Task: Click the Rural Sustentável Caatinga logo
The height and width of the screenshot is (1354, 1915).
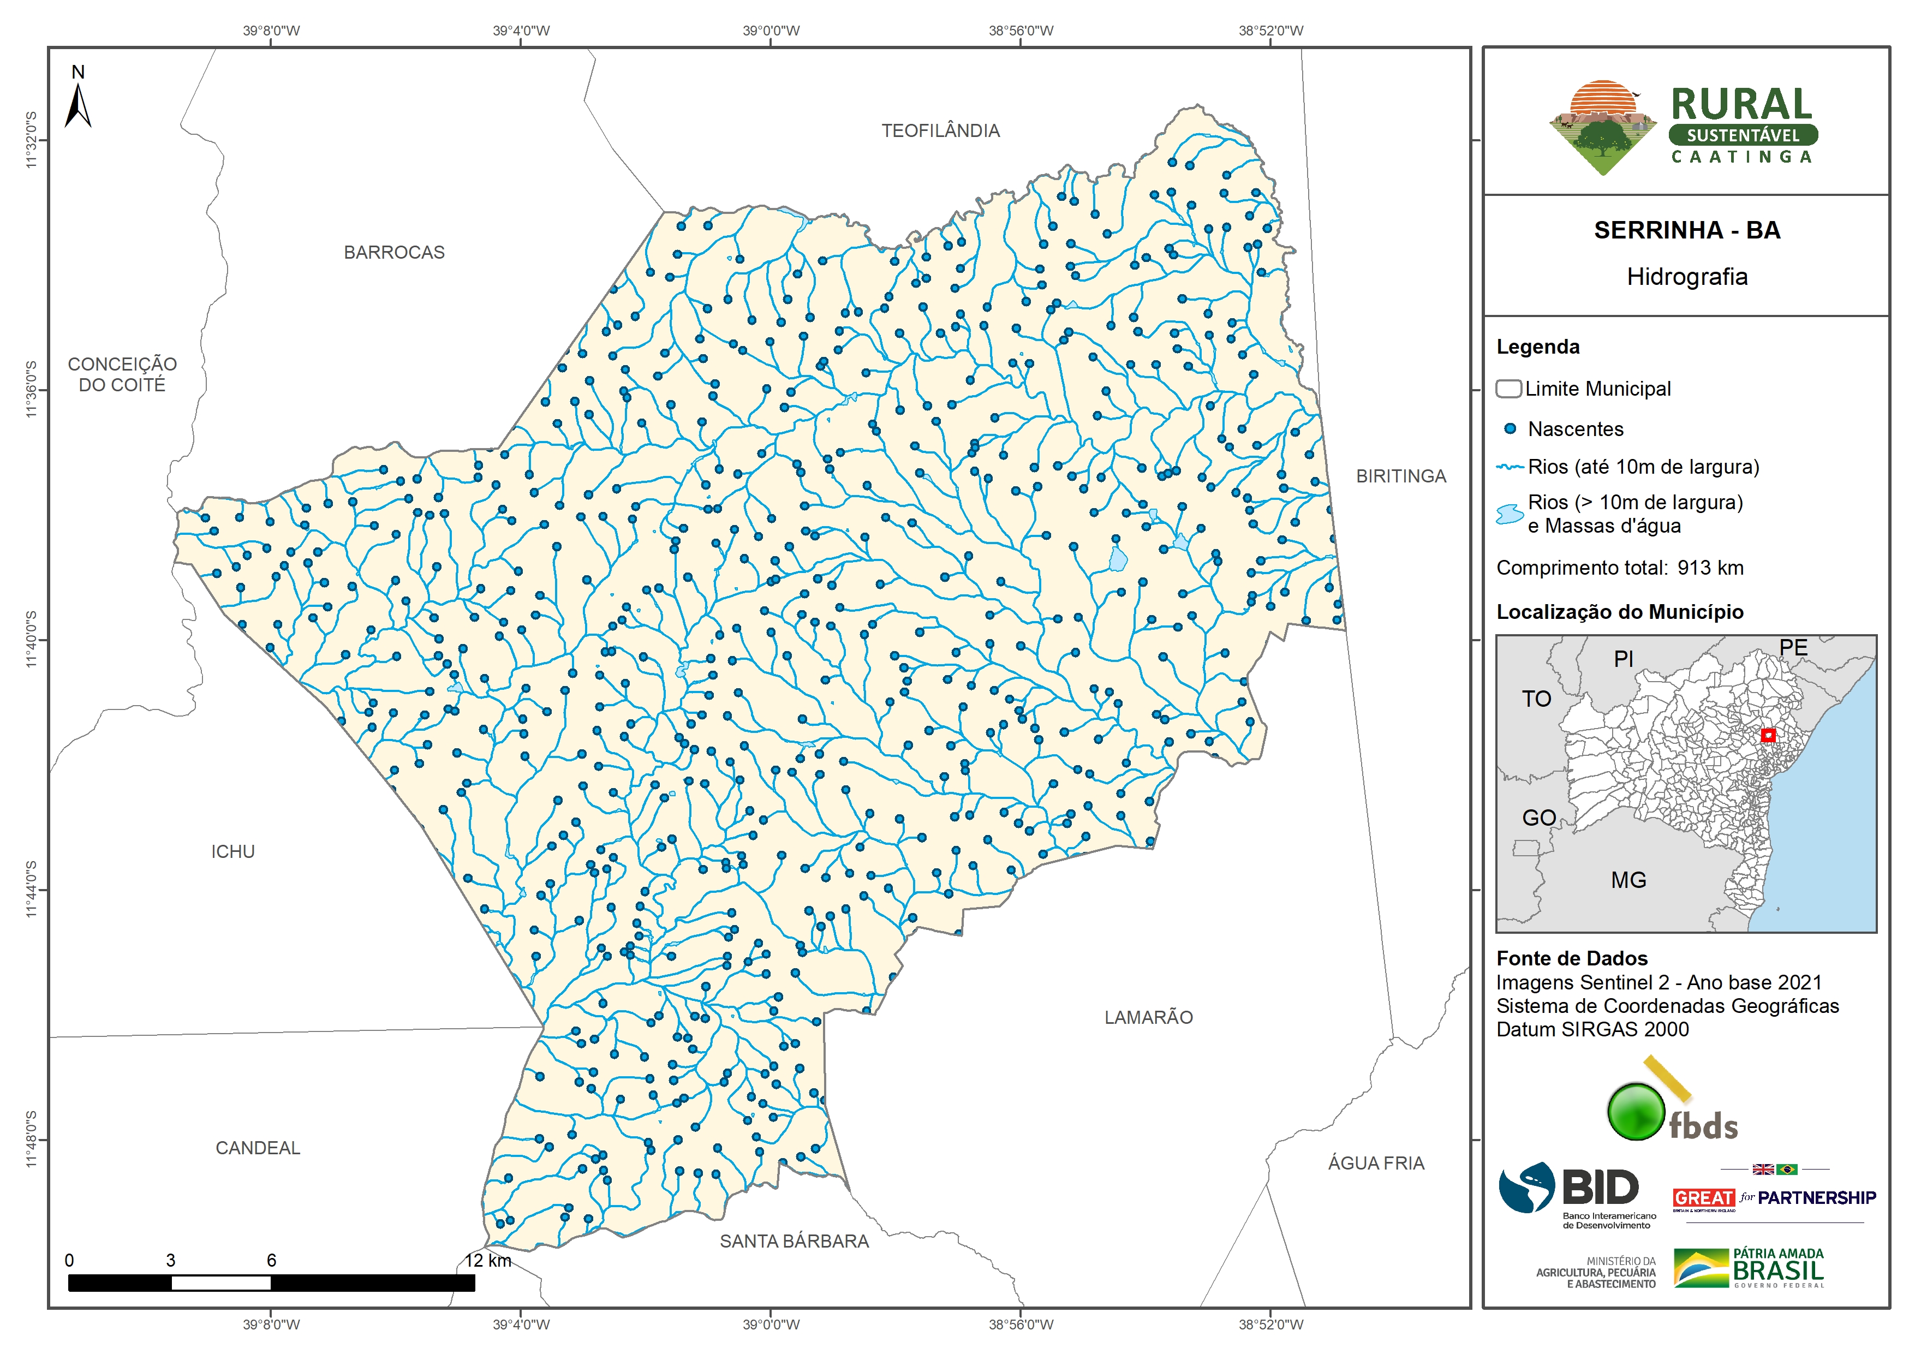Action: click(x=1683, y=127)
